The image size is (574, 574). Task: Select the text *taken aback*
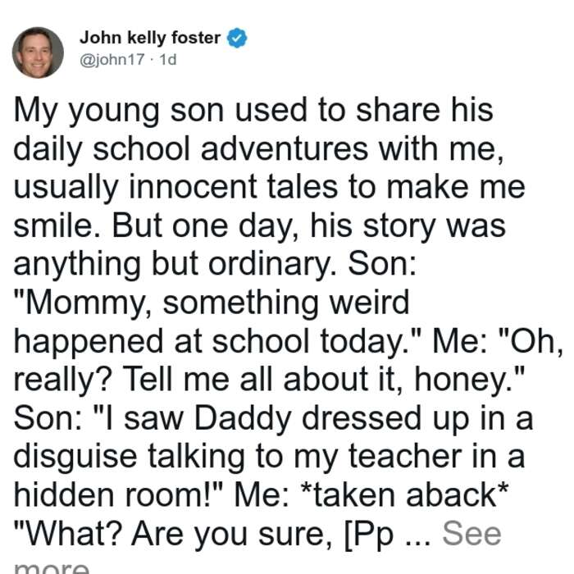(403, 495)
